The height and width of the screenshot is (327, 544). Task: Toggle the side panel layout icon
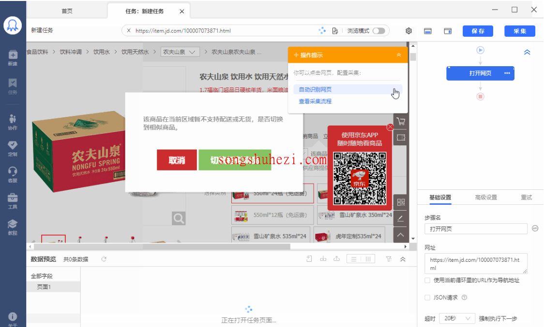(448, 31)
